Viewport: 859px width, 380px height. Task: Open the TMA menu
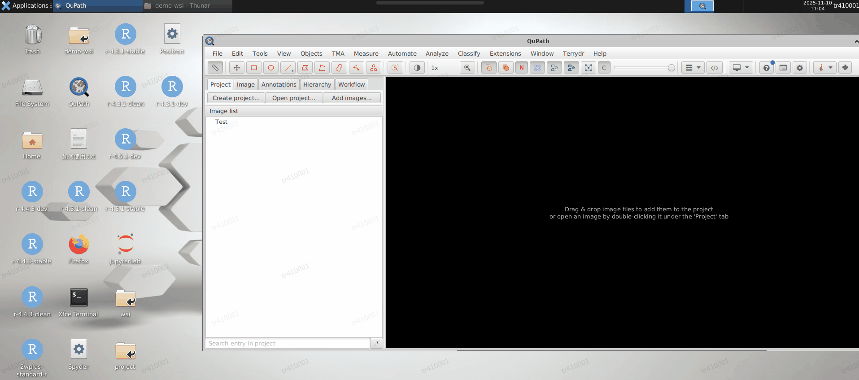tap(338, 53)
